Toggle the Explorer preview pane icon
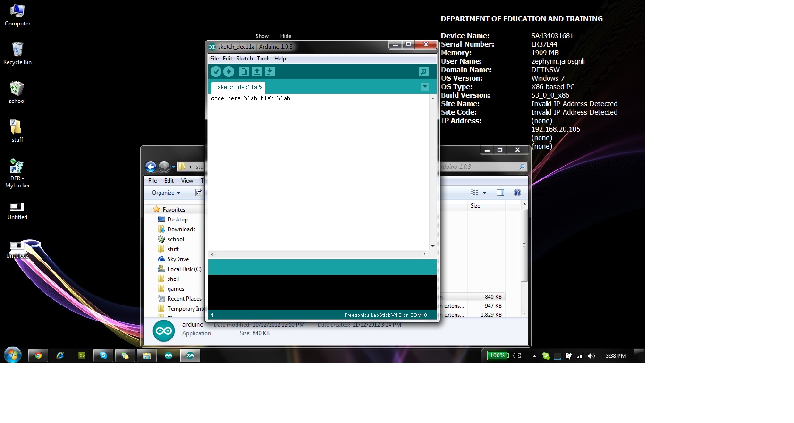This screenshot has height=423, width=794. click(500, 193)
